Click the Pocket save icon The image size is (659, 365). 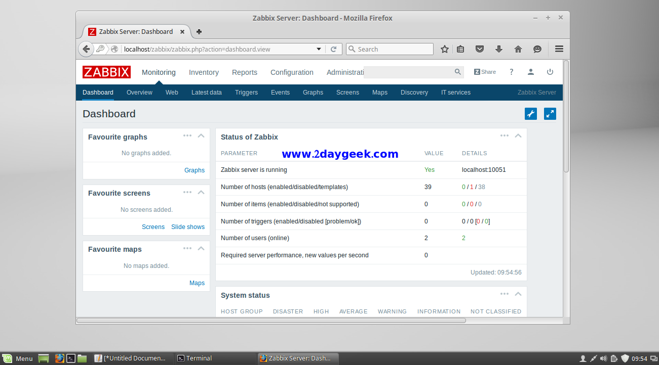[x=480, y=49]
